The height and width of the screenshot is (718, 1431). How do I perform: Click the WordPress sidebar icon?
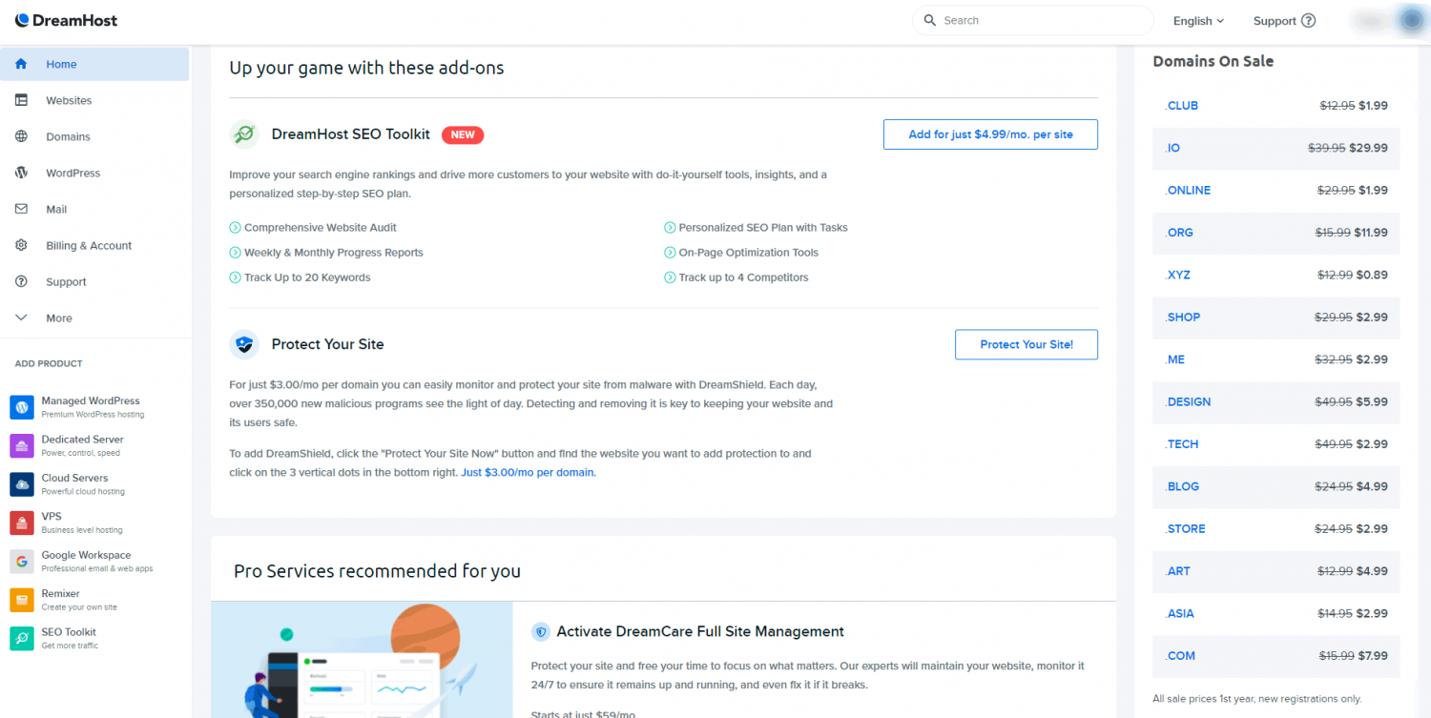21,173
